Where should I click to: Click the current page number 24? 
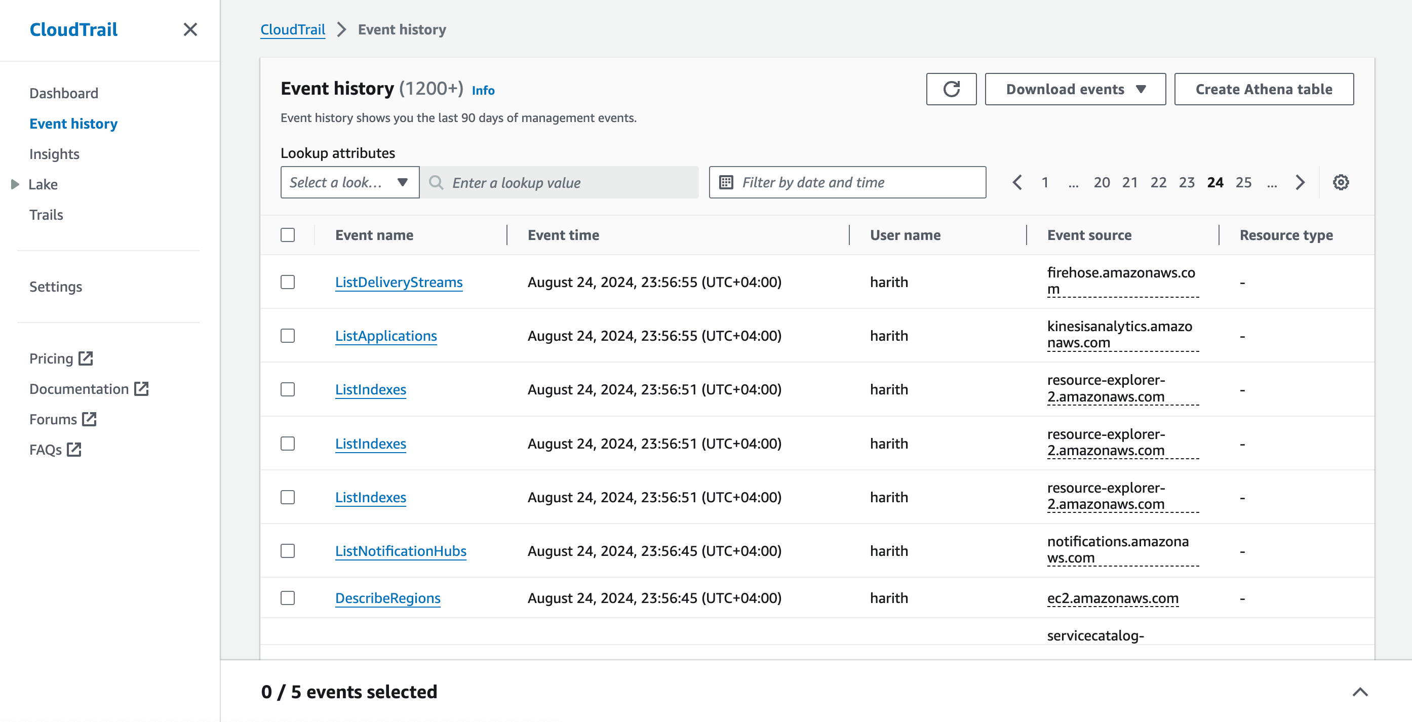(x=1215, y=182)
